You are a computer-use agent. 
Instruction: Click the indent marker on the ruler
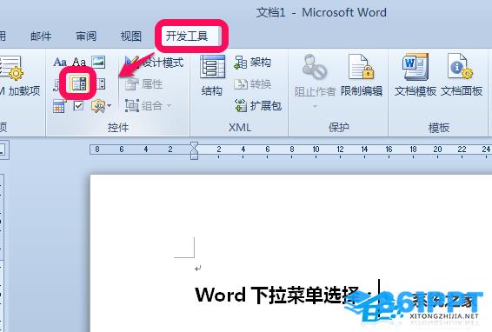[194, 150]
